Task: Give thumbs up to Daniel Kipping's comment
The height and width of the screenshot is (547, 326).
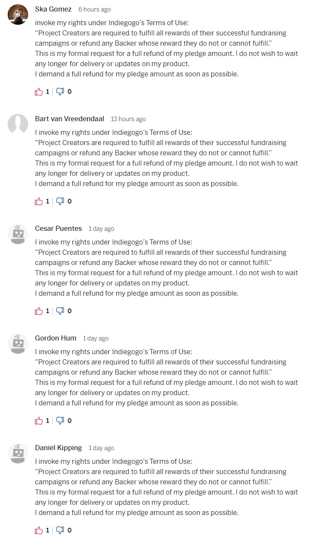Action: pyautogui.click(x=39, y=530)
